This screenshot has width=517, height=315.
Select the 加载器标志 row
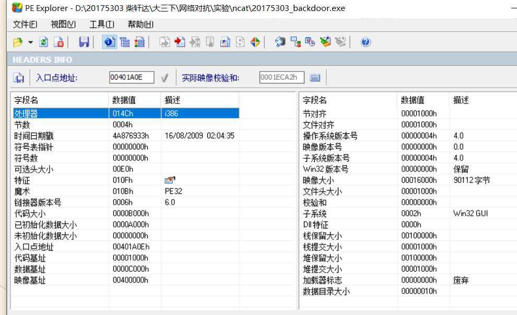[x=409, y=280]
